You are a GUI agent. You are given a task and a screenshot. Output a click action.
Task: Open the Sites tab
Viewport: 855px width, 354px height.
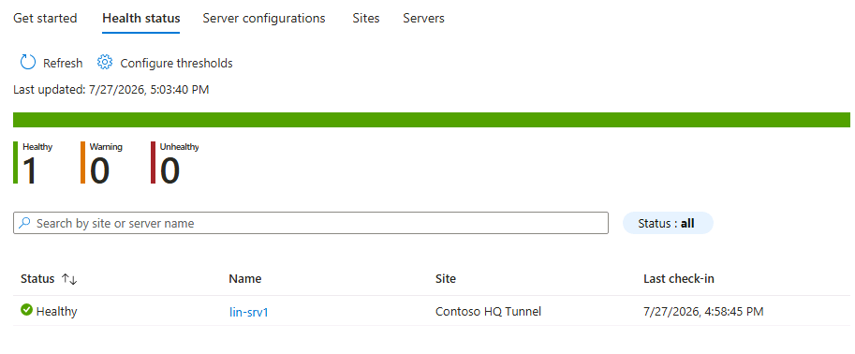coord(366,18)
